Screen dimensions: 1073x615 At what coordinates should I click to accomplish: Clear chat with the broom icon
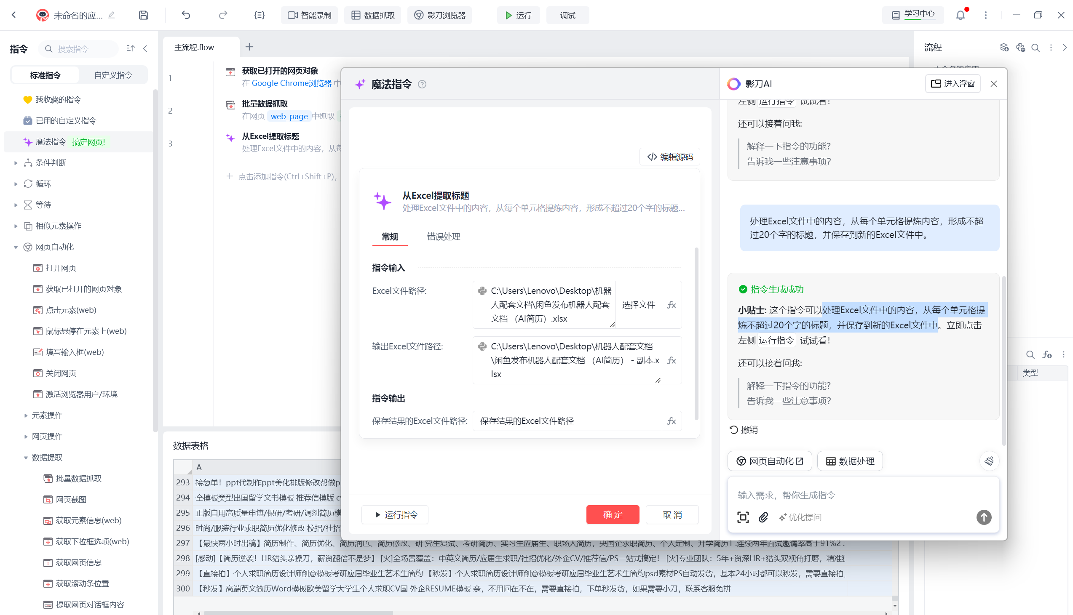point(989,461)
